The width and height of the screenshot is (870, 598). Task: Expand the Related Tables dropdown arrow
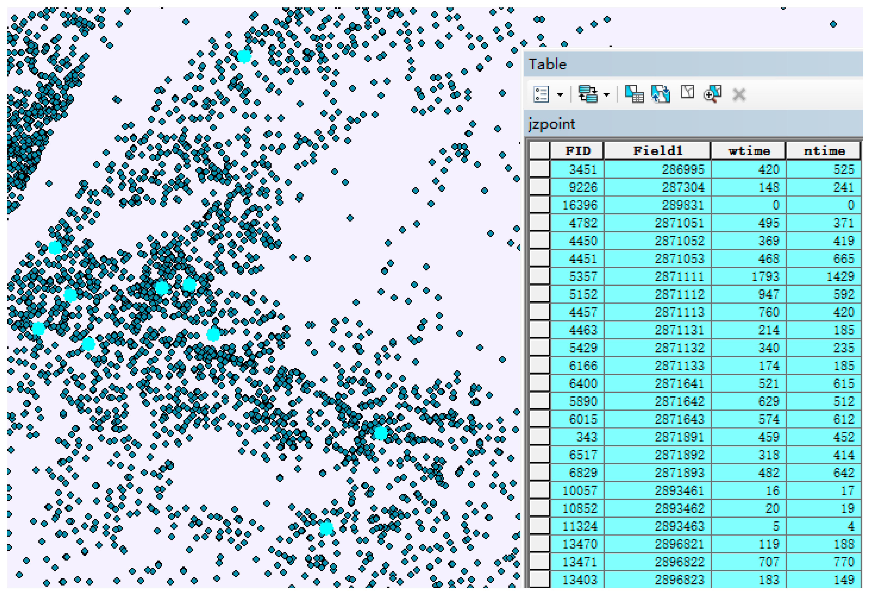tap(607, 95)
